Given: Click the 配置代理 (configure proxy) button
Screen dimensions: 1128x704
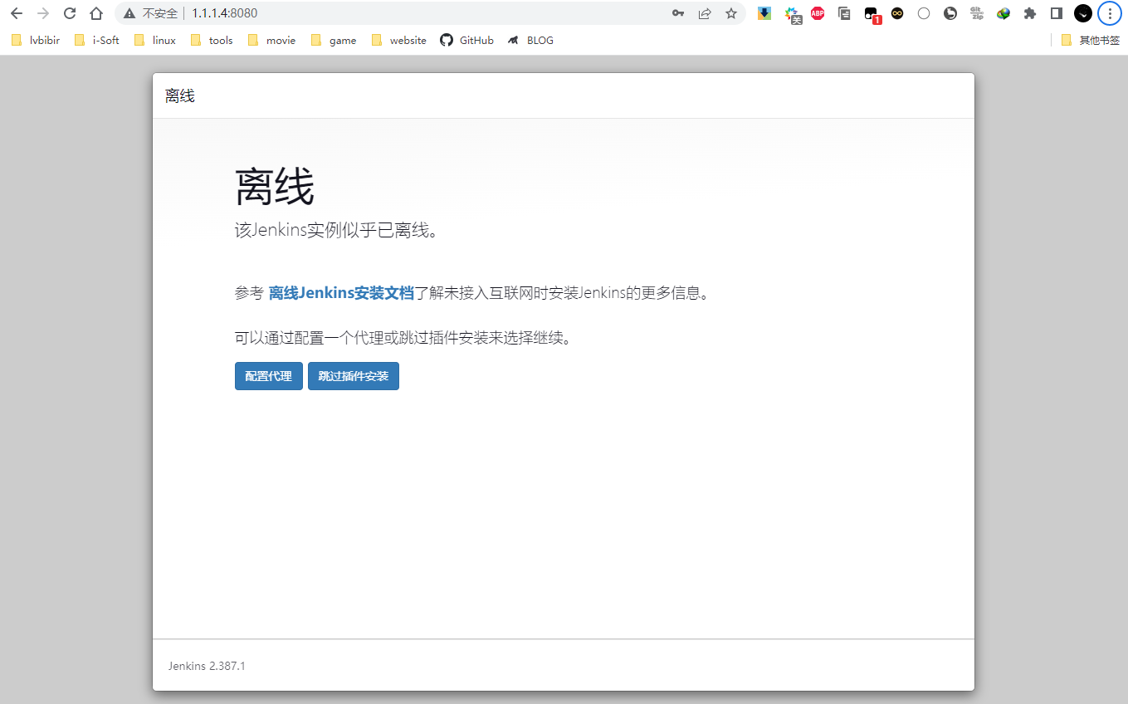Looking at the screenshot, I should point(268,376).
